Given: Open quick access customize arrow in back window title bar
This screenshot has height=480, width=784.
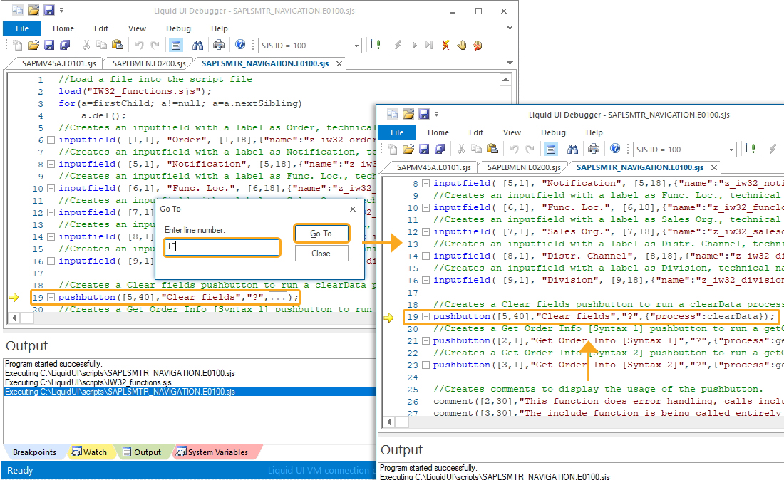Looking at the screenshot, I should (x=62, y=10).
